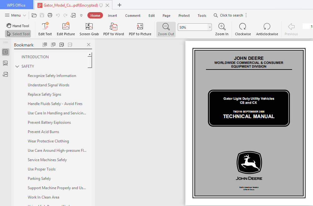Open the Insert tab

(112, 16)
